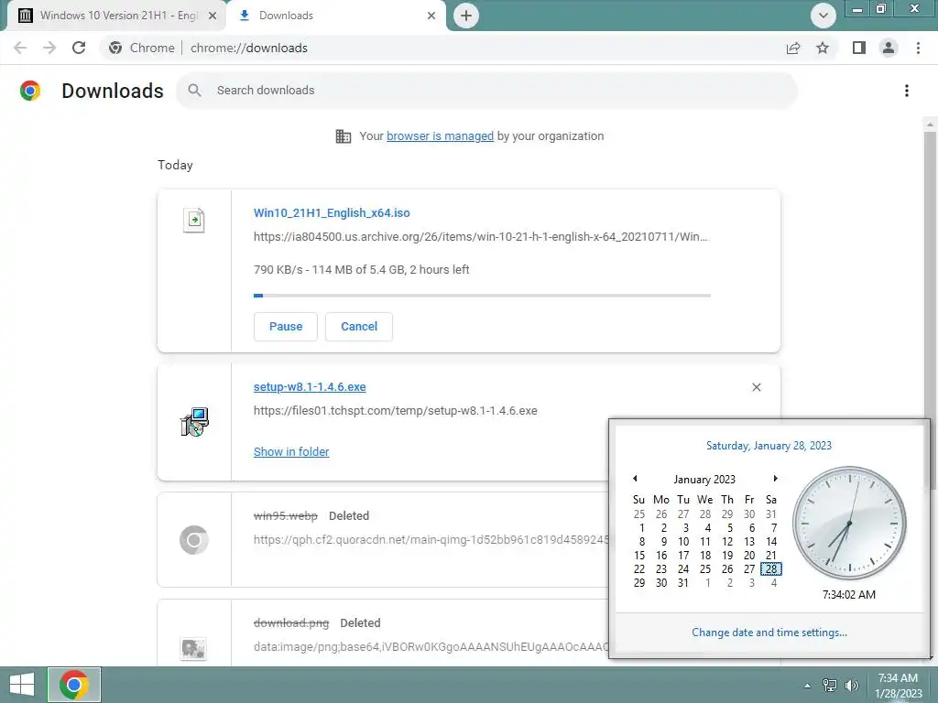Image resolution: width=938 pixels, height=703 pixels.
Task: Select the Downloads tab
Action: click(x=336, y=16)
